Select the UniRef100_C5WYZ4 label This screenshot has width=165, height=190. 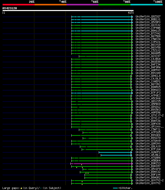pos(148,39)
